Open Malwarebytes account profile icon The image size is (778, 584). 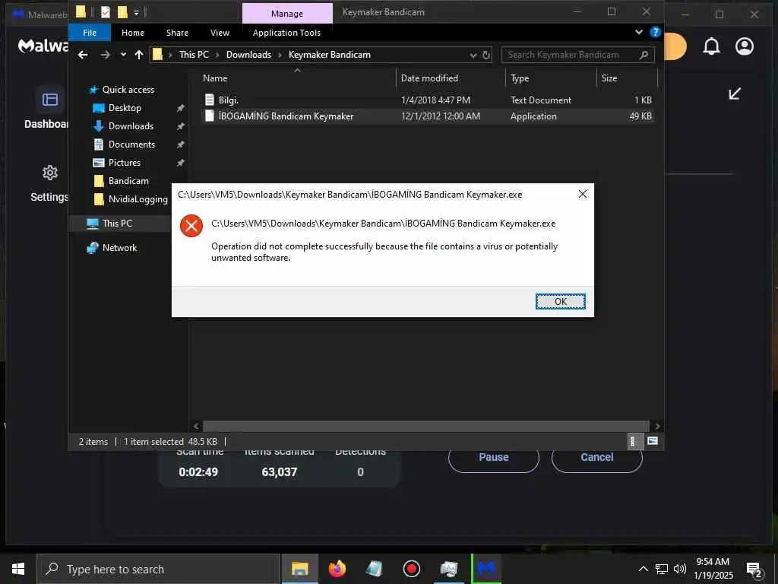(x=745, y=46)
